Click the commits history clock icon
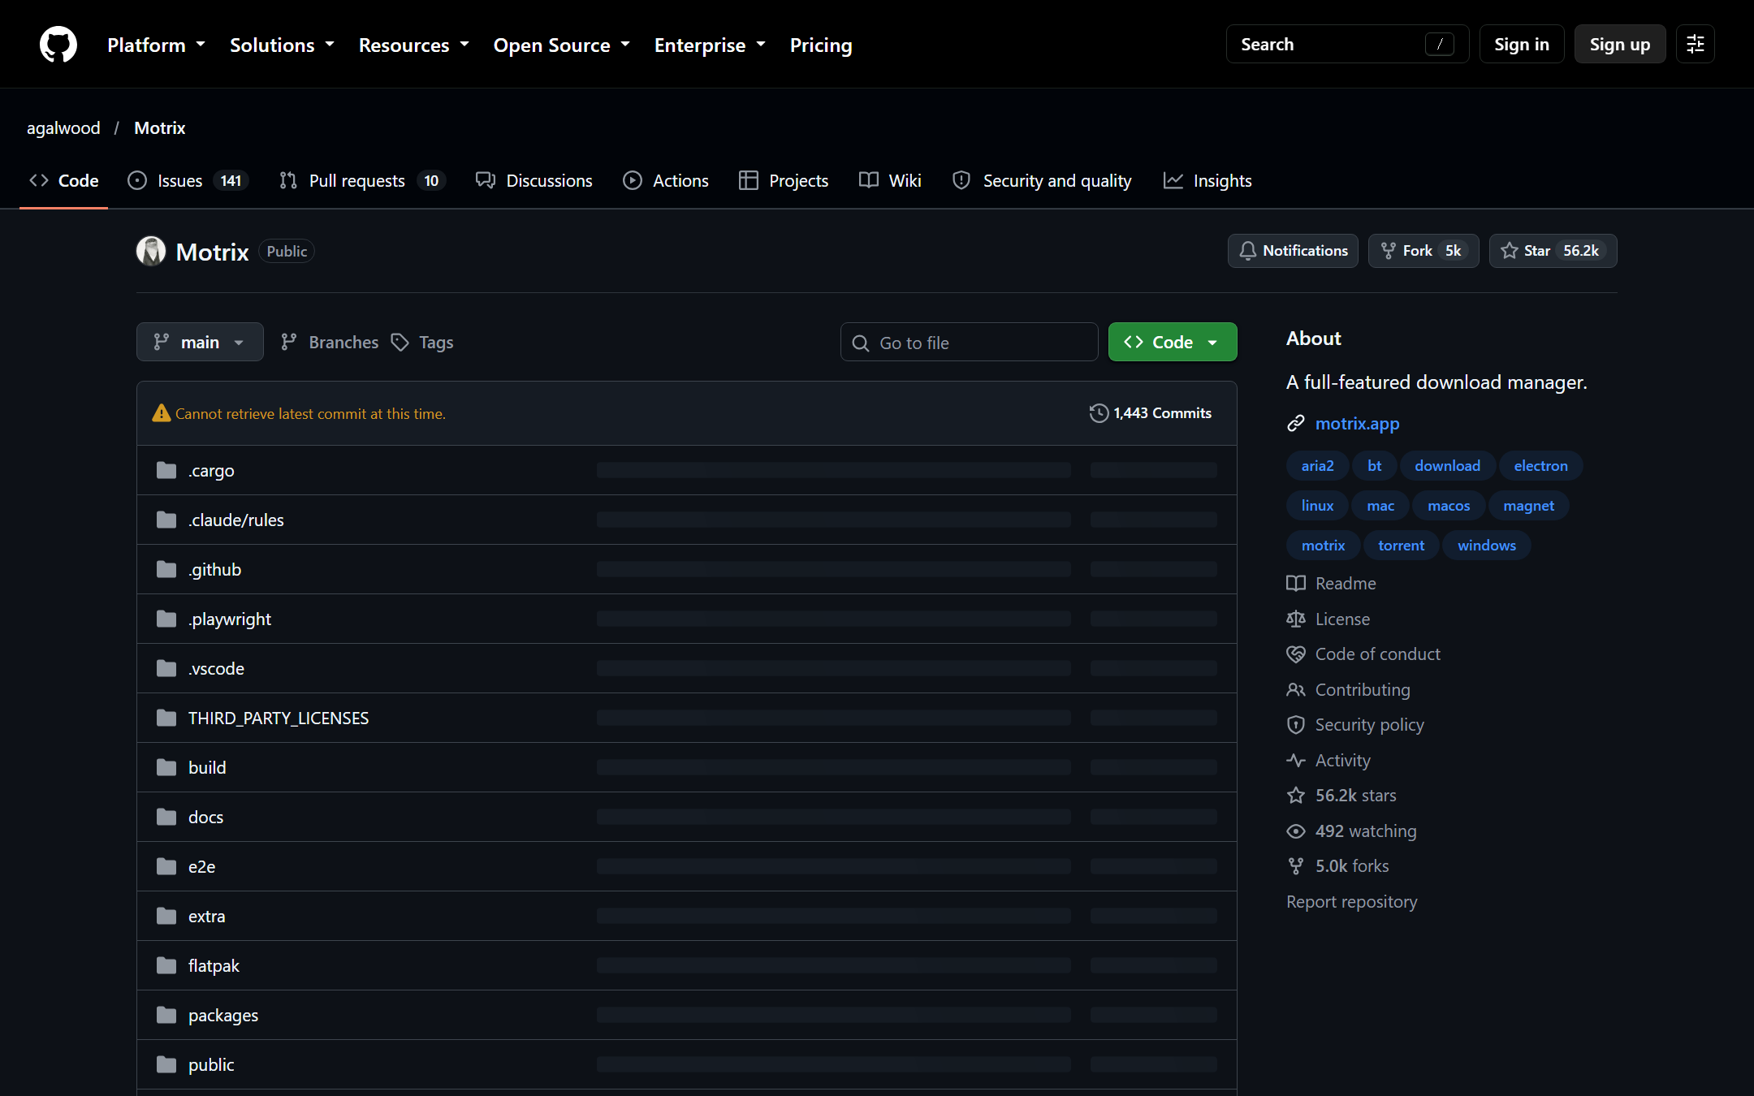Image resolution: width=1754 pixels, height=1096 pixels. pos(1099,413)
